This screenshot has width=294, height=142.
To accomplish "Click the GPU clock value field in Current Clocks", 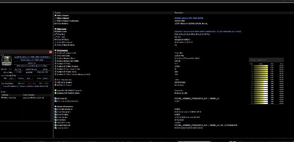I will [11, 78].
